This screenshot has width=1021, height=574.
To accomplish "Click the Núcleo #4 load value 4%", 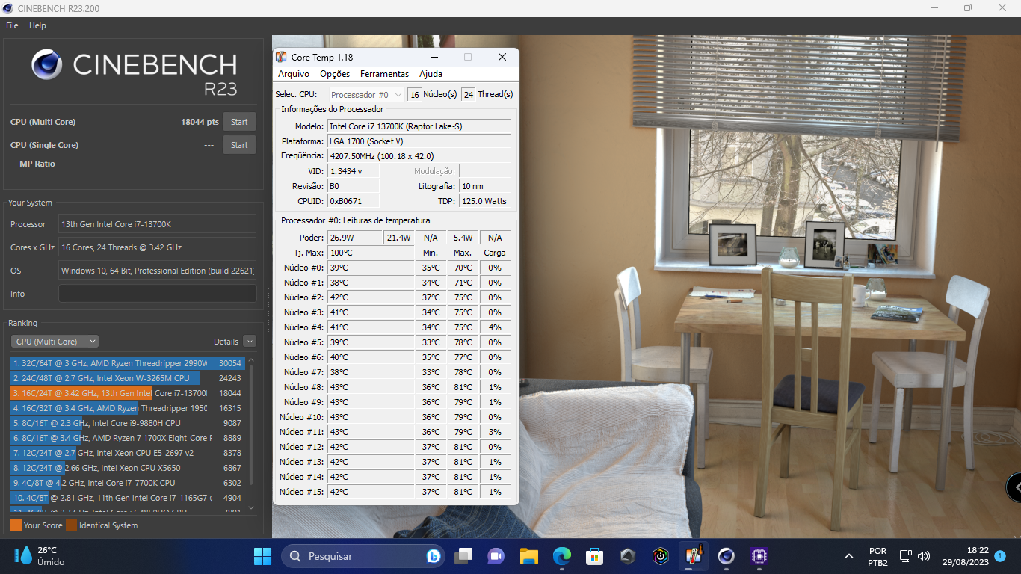I will click(495, 327).
